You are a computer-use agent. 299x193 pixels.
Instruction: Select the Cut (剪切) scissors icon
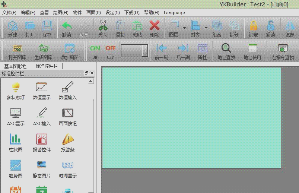[103, 28]
